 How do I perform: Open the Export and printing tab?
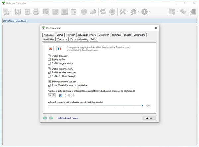(x=79, y=39)
